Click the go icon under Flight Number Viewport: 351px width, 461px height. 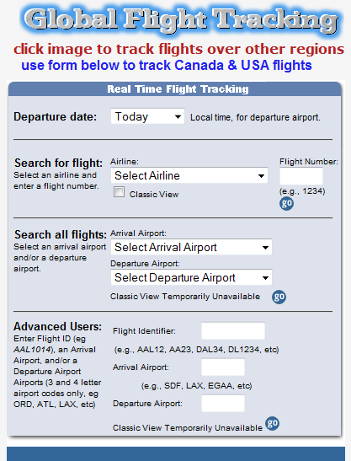tap(286, 203)
